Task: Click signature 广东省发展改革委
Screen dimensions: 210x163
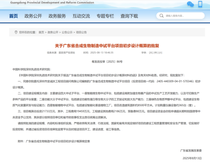Action: point(191,151)
